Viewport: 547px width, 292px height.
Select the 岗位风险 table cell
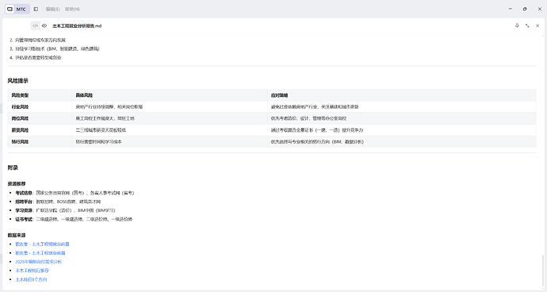pos(40,118)
